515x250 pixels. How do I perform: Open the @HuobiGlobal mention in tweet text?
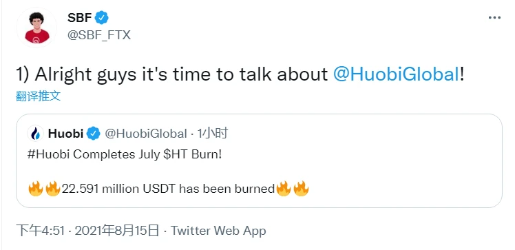pos(396,74)
